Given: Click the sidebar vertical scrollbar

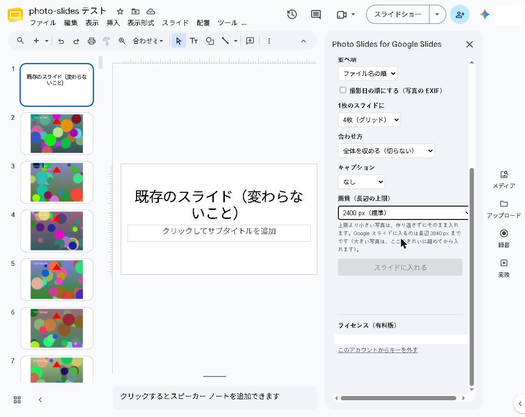Looking at the screenshot, I should pyautogui.click(x=472, y=277).
